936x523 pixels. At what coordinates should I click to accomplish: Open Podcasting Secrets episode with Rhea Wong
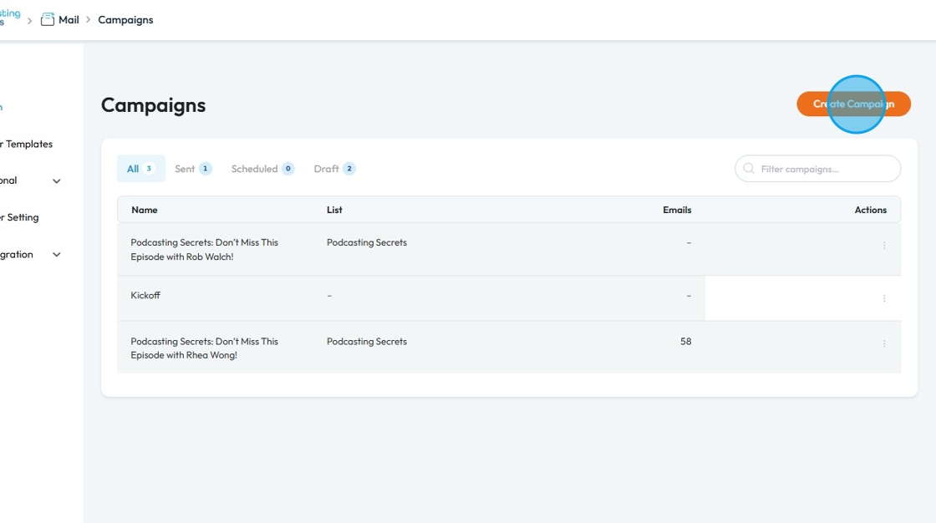(204, 348)
